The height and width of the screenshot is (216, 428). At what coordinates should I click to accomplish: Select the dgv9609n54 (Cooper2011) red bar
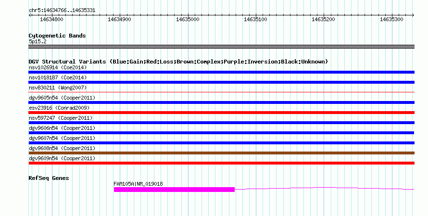click(x=221, y=163)
